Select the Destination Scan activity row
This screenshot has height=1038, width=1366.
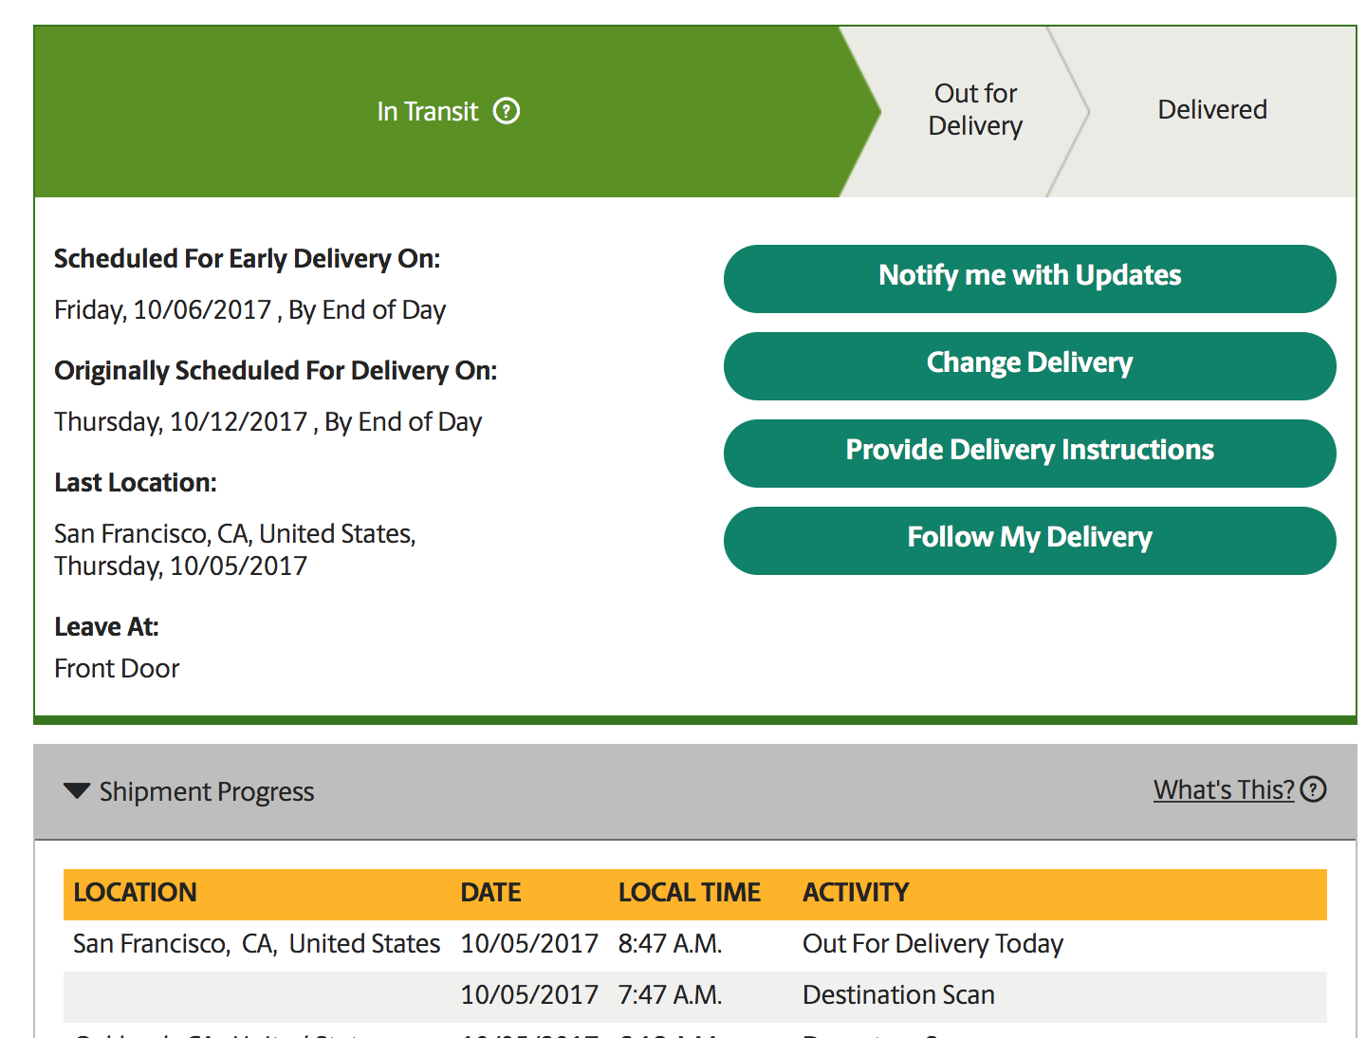(x=695, y=995)
